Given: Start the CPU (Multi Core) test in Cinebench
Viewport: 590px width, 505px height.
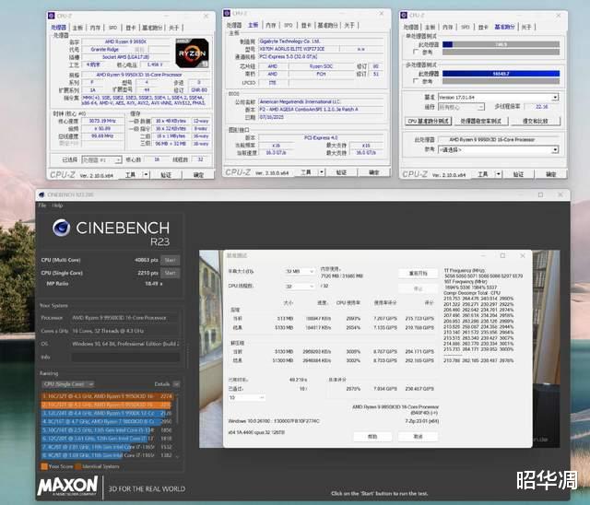Looking at the screenshot, I should 170,260.
